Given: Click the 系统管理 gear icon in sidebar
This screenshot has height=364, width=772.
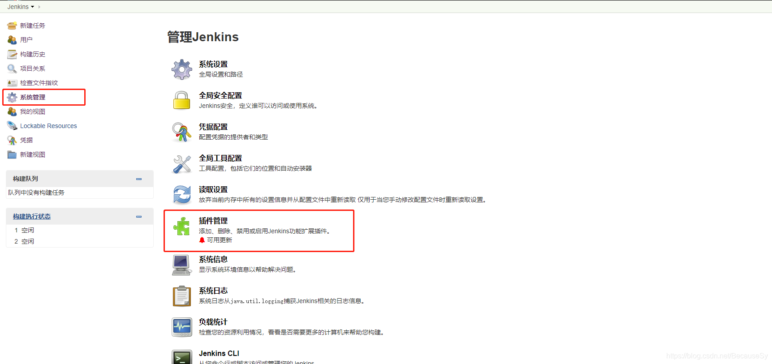Looking at the screenshot, I should point(12,97).
